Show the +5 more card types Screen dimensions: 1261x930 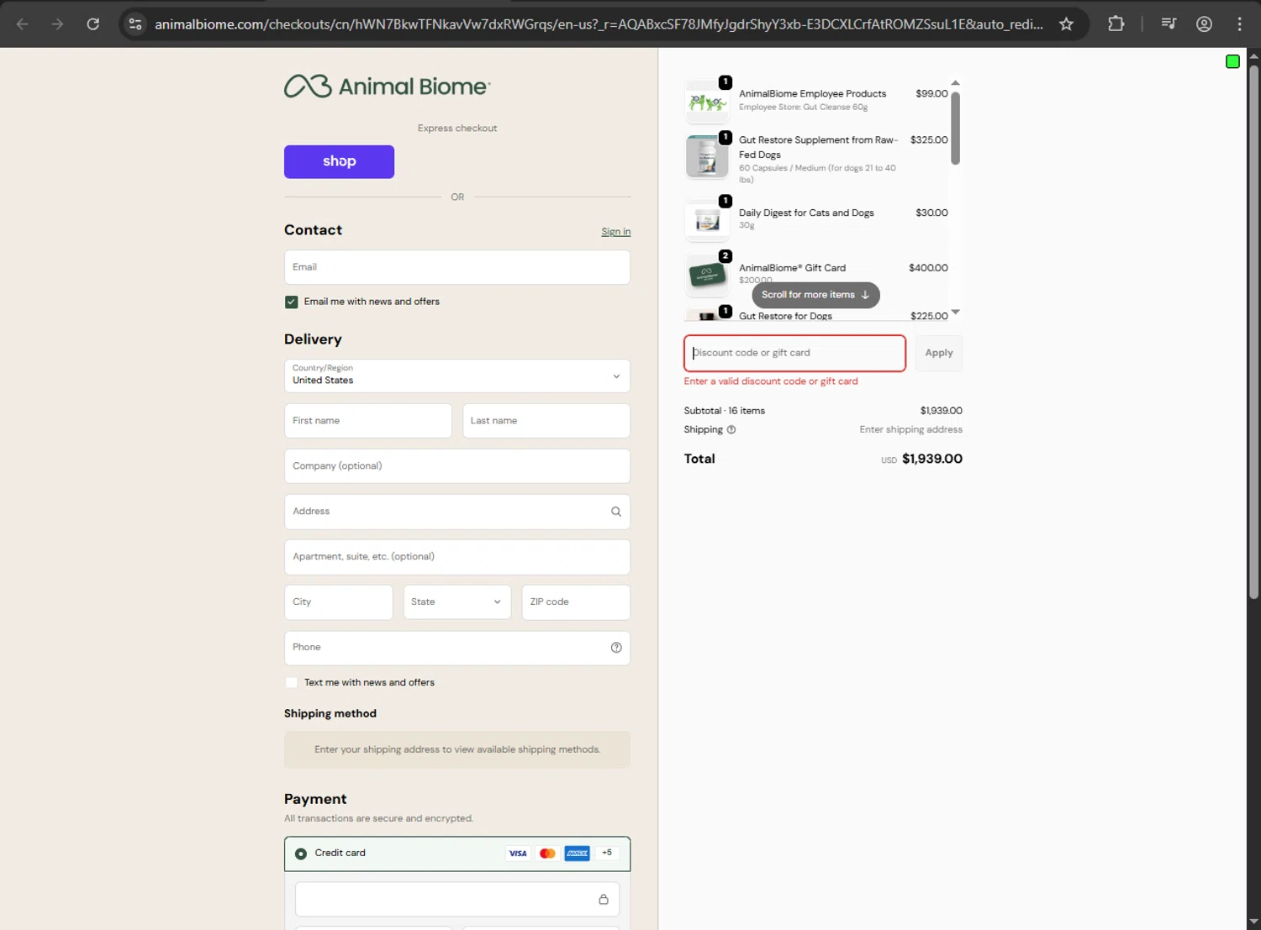[x=607, y=853]
